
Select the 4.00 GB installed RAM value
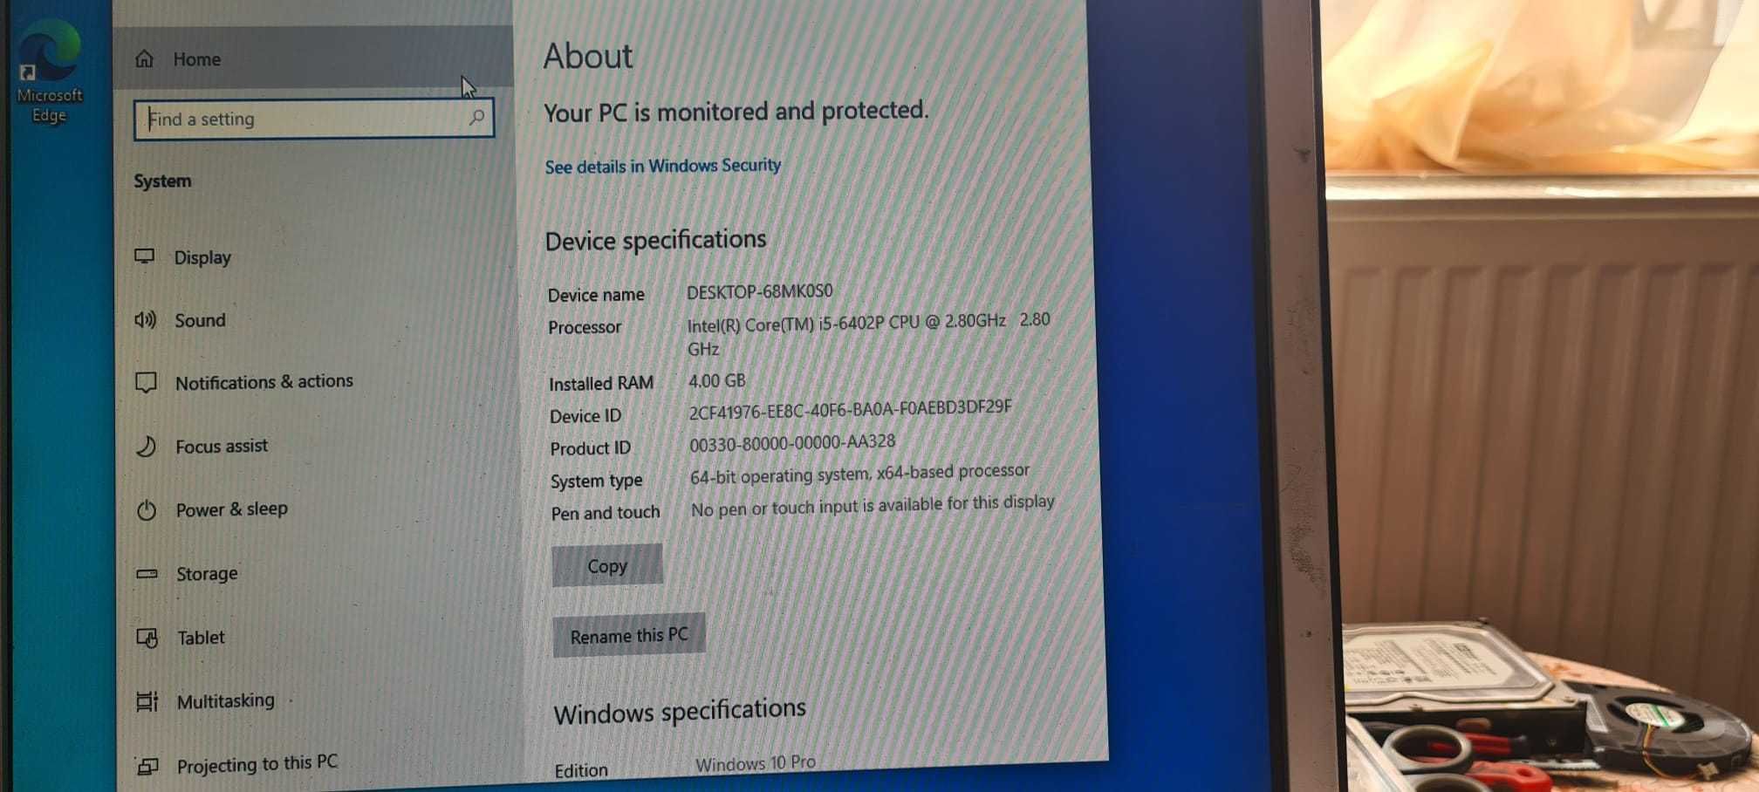[x=716, y=381]
